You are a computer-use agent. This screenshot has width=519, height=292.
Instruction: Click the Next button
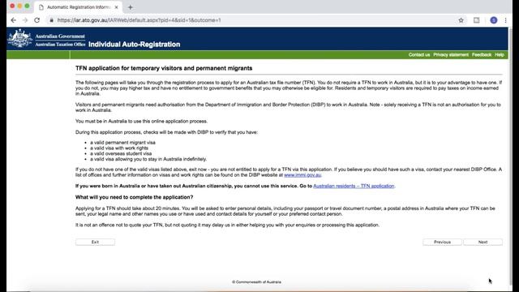(x=483, y=242)
